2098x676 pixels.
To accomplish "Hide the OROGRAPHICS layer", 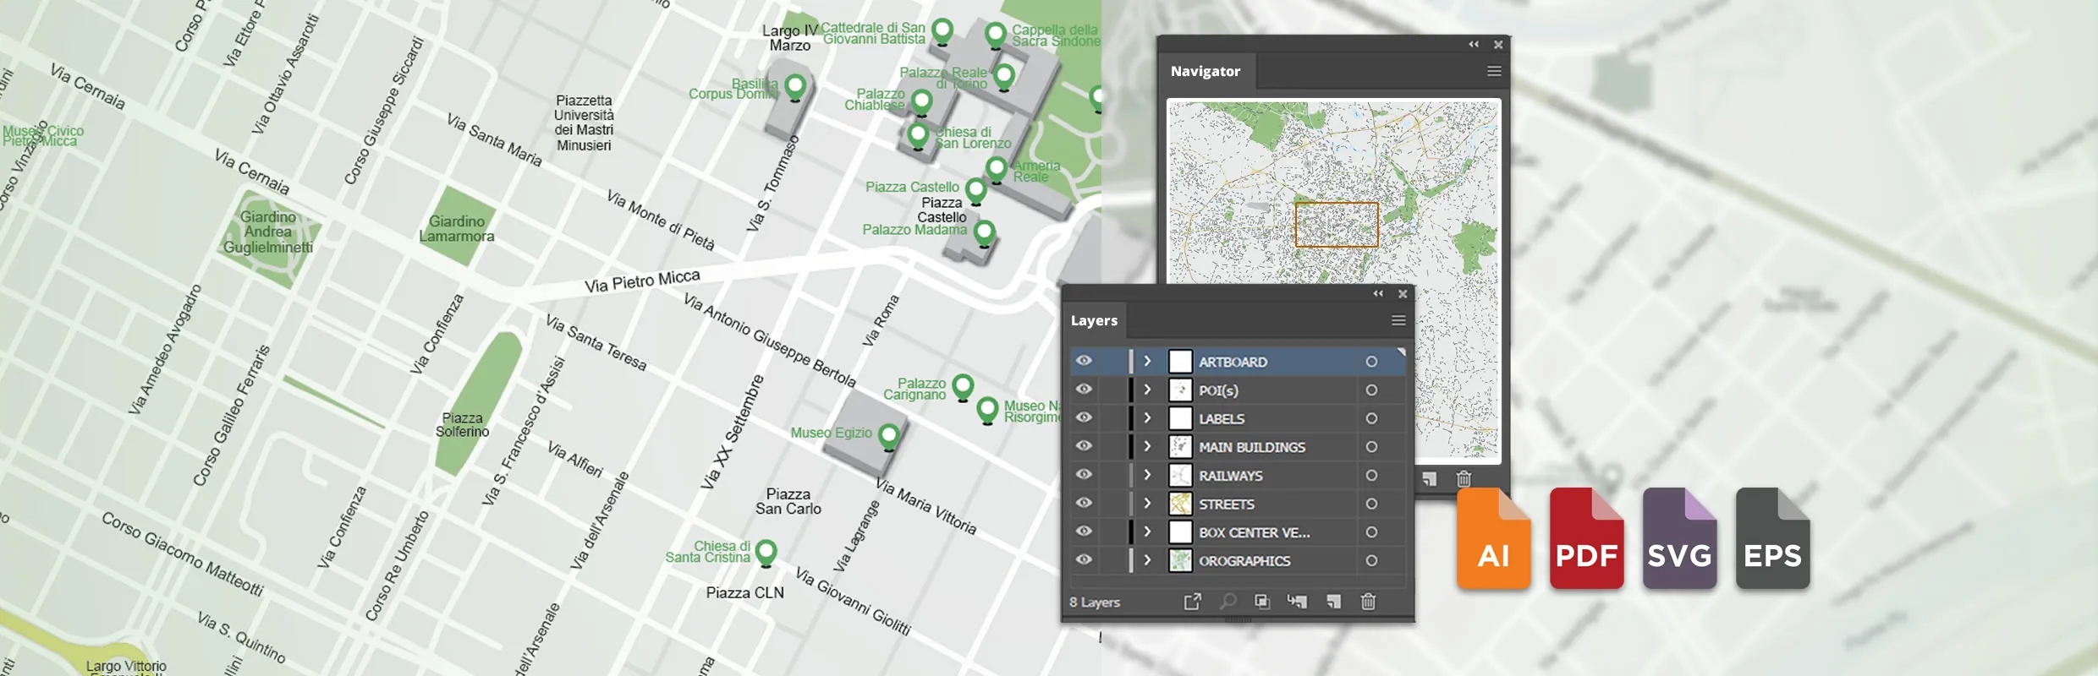I will 1084,559.
